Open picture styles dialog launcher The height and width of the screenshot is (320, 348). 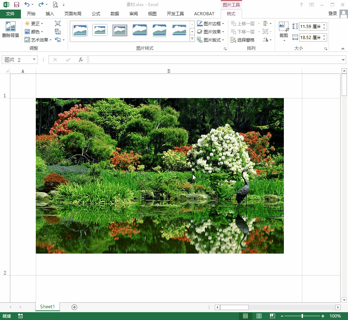[225, 49]
